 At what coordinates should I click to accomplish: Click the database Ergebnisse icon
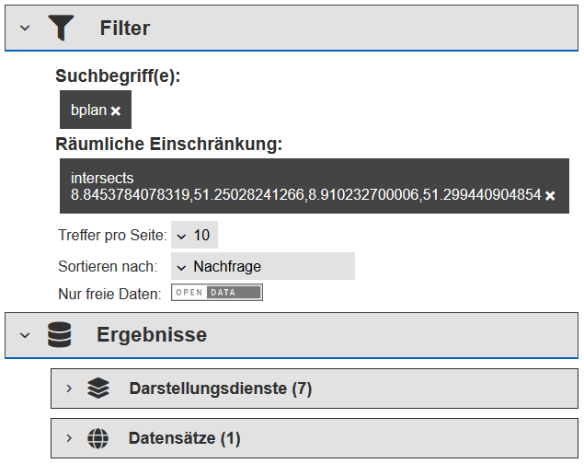pos(60,335)
